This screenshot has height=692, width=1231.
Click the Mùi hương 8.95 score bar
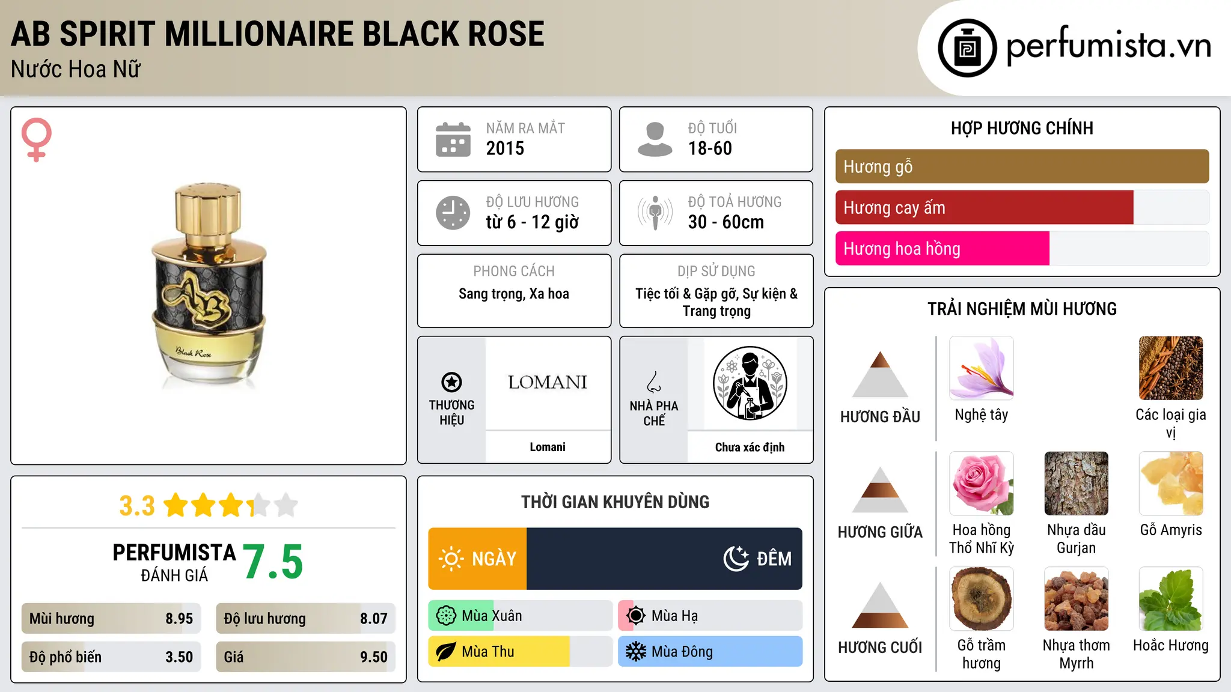[111, 618]
